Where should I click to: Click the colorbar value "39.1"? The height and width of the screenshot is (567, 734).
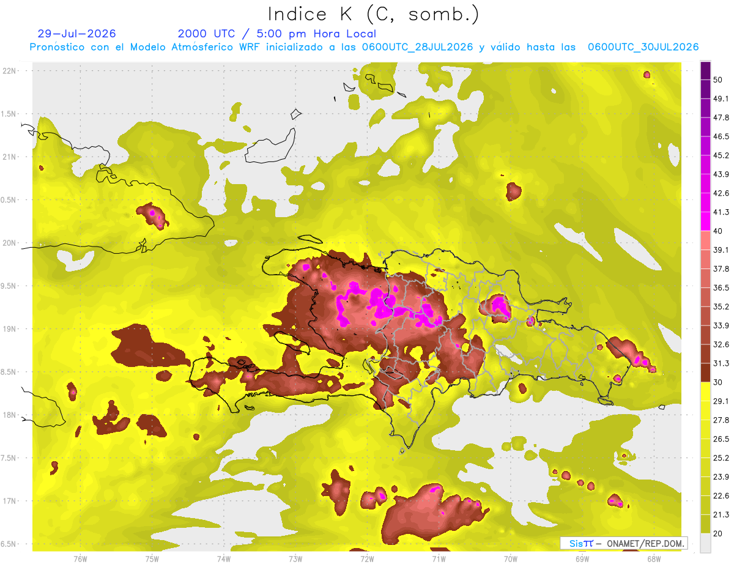[721, 250]
